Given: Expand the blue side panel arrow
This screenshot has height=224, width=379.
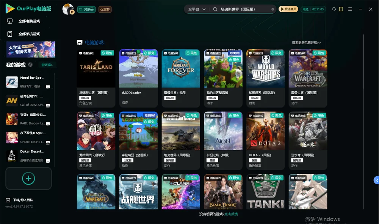Looking at the screenshot, I should 376,180.
